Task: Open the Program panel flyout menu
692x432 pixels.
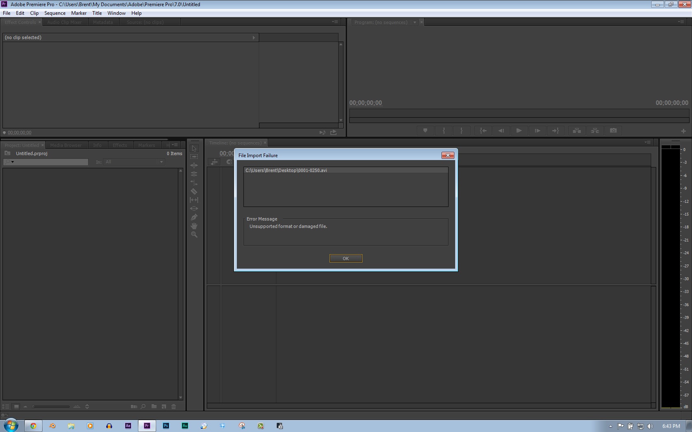Action: click(681, 22)
